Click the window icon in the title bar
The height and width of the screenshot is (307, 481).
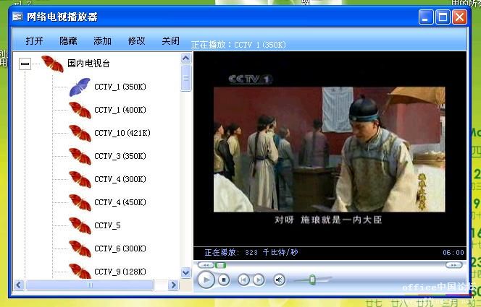pos(17,17)
